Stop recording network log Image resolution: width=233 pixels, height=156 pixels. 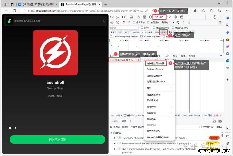112,23
